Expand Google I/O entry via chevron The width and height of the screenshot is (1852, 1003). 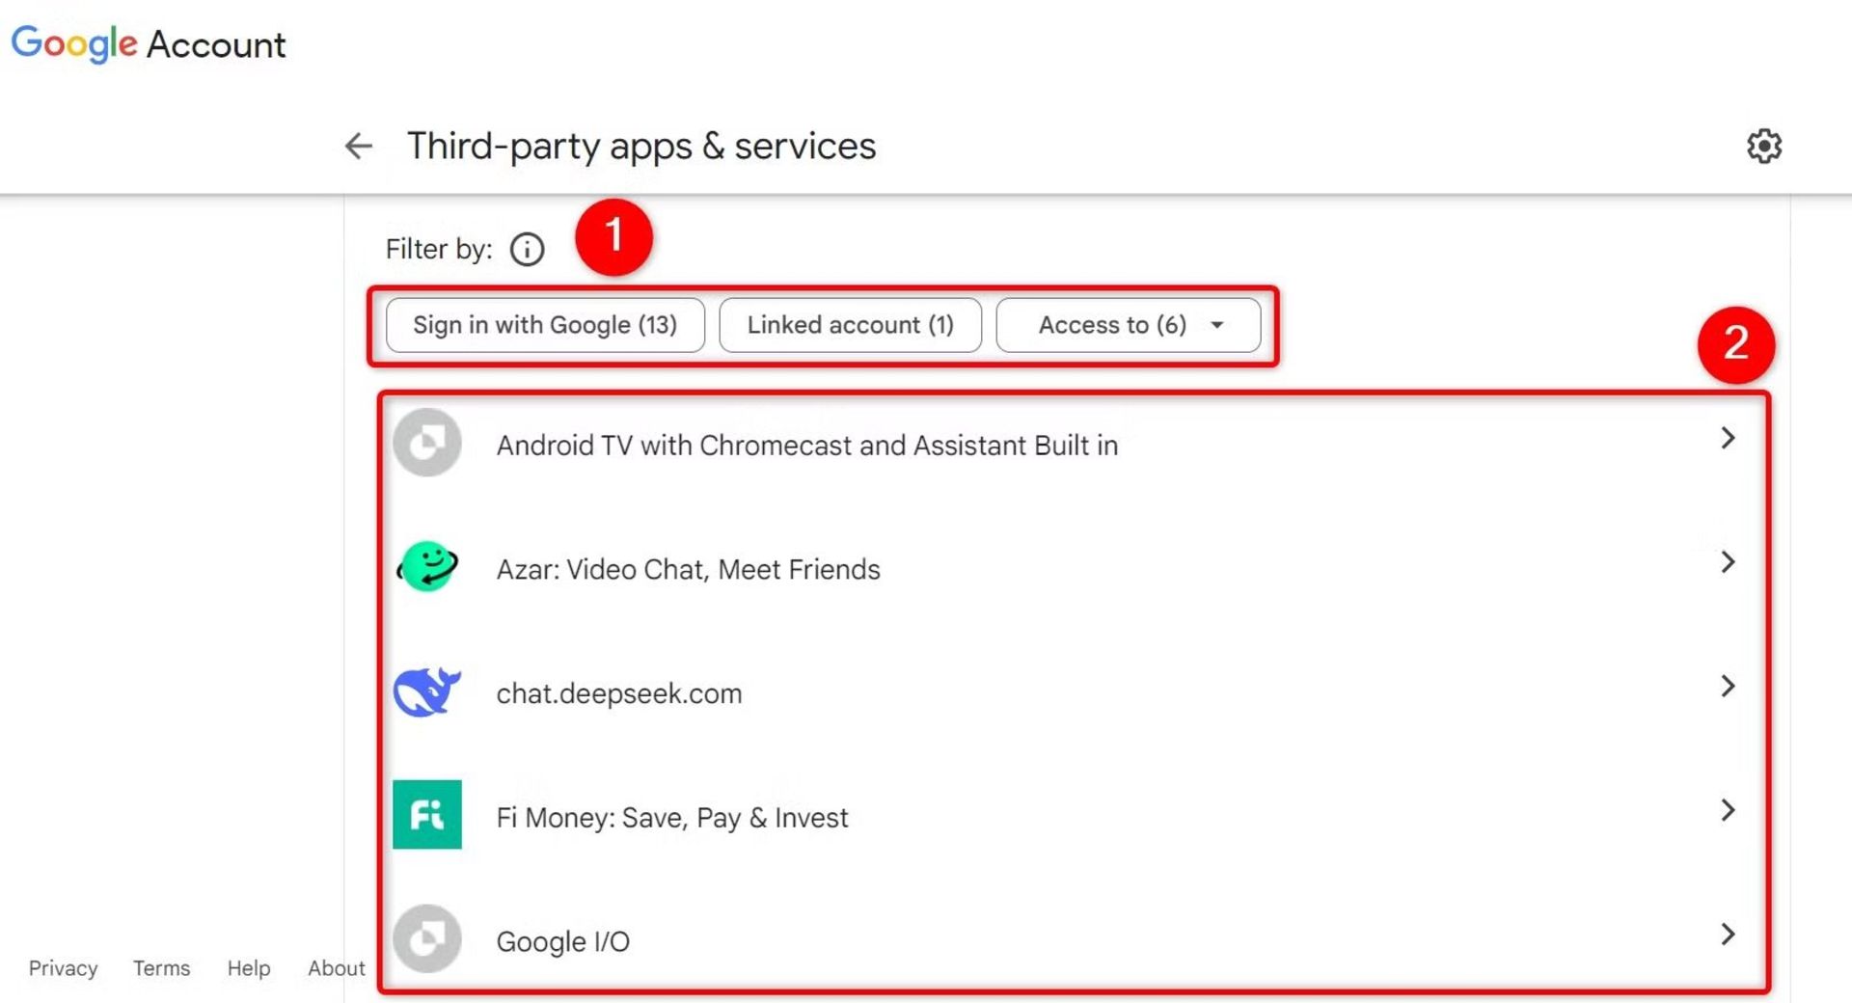tap(1728, 935)
